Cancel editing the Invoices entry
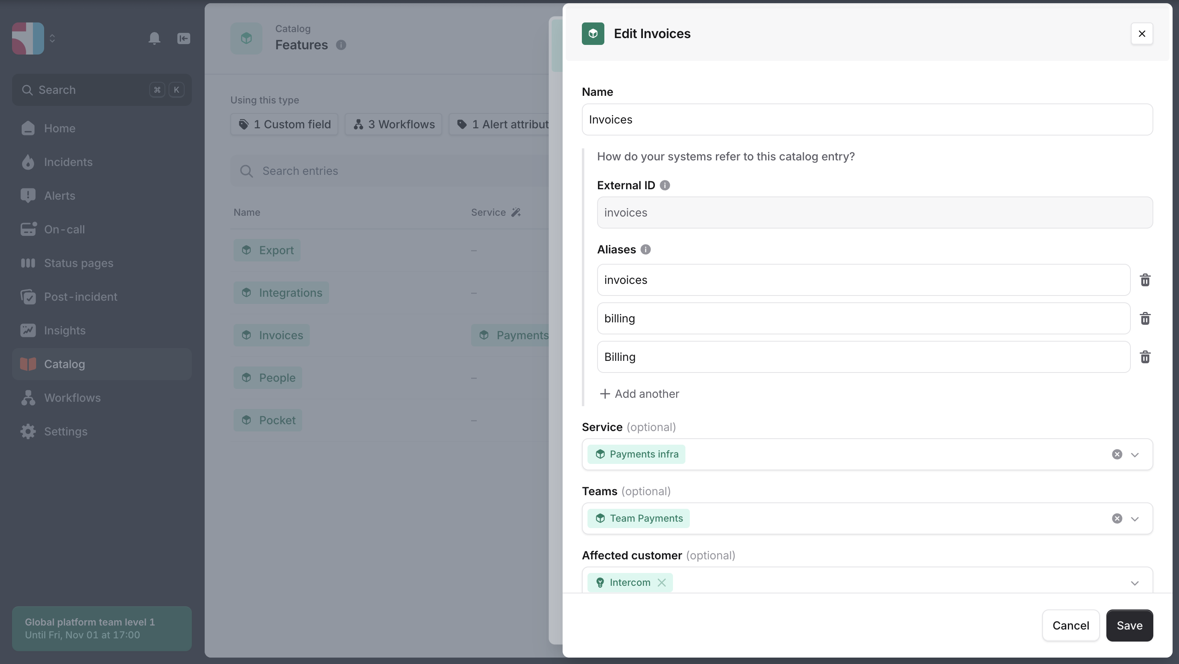 1070,625
